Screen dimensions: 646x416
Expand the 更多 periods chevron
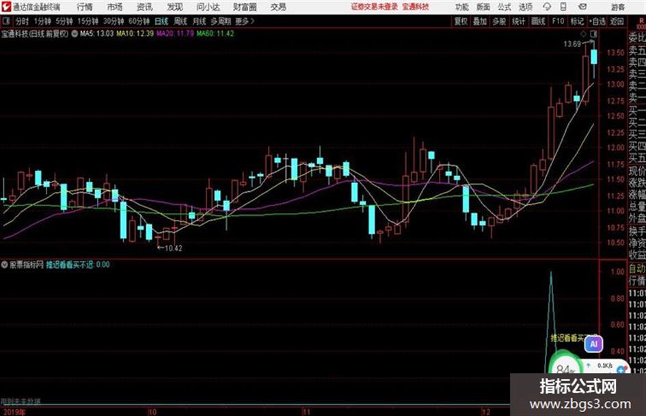[245, 21]
